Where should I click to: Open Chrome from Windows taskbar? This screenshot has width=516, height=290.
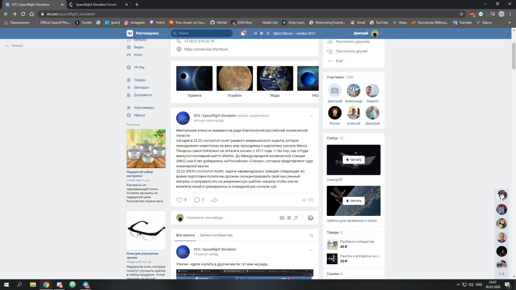coord(46,284)
